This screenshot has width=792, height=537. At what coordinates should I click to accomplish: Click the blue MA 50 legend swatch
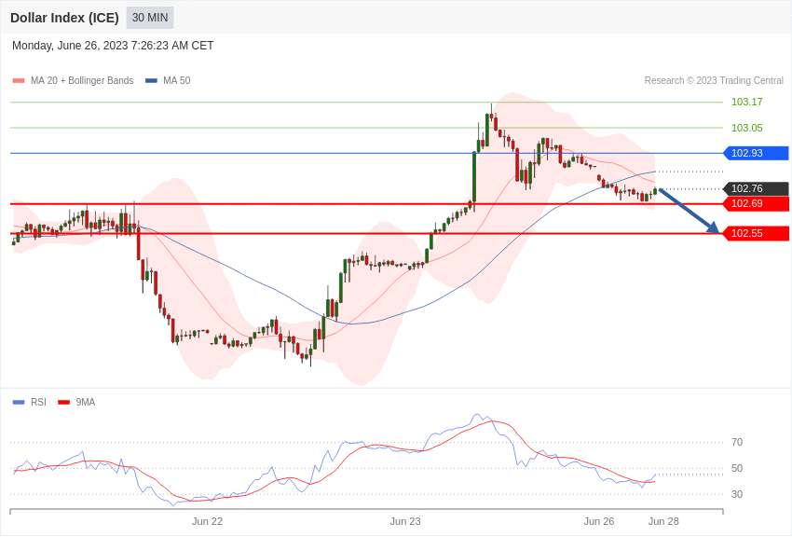(x=151, y=80)
